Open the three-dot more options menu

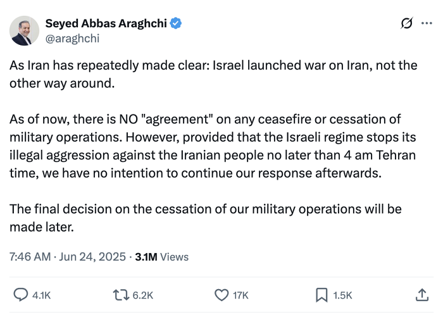pyautogui.click(x=427, y=23)
